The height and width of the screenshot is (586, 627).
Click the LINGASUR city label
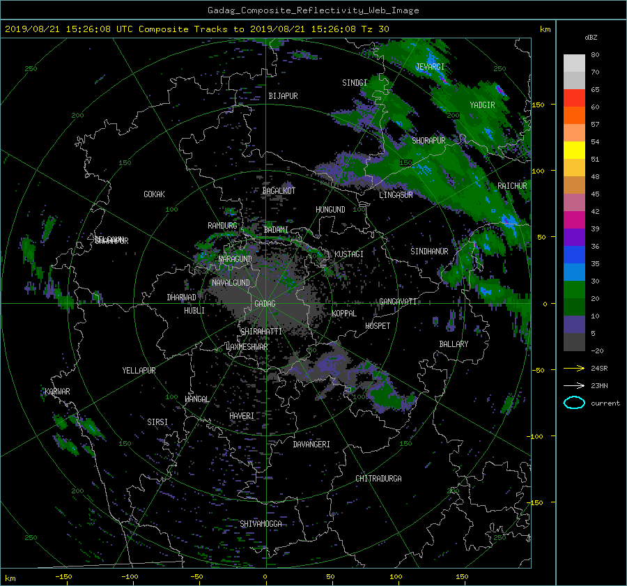[x=396, y=195]
